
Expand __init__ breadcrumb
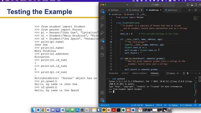tap(142, 14)
